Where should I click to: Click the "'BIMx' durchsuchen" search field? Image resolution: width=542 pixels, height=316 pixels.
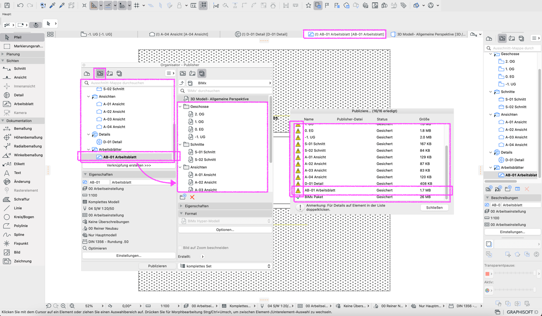[225, 91]
